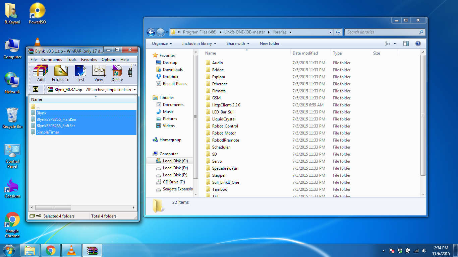This screenshot has height=257, width=458.
Task: Sort the WinRAR list by Name column
Action: click(x=83, y=99)
